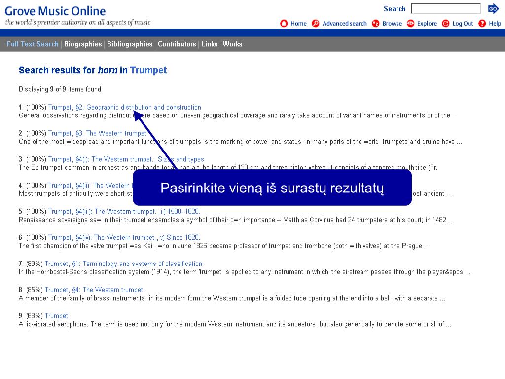Click the Browse A-Z icon

point(375,24)
